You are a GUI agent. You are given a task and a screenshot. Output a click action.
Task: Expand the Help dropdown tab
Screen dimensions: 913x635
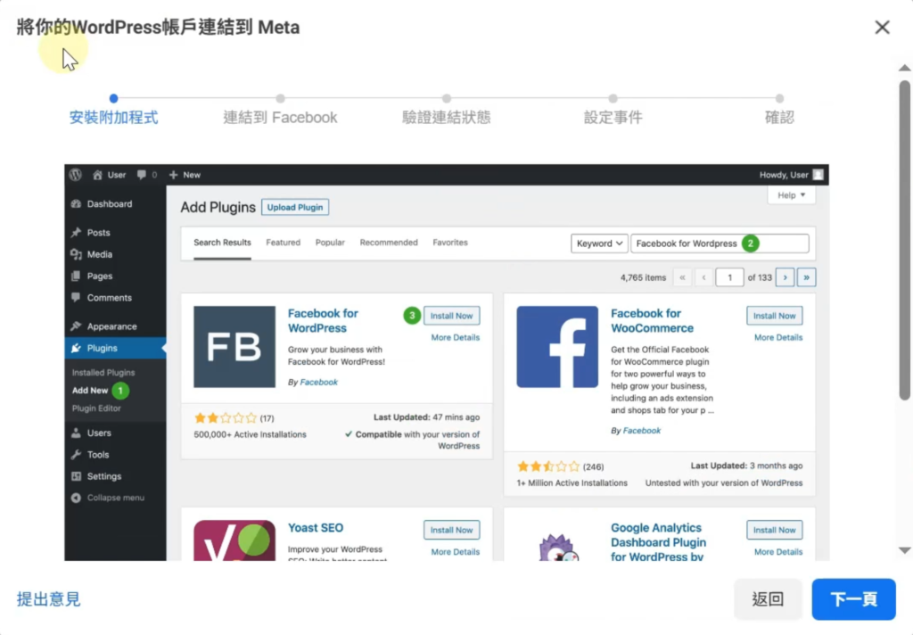791,195
